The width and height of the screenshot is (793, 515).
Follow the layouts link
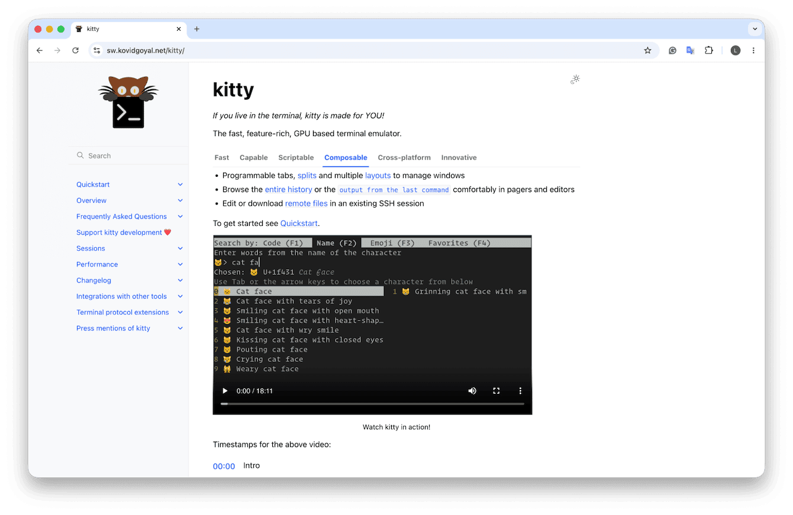click(x=378, y=176)
